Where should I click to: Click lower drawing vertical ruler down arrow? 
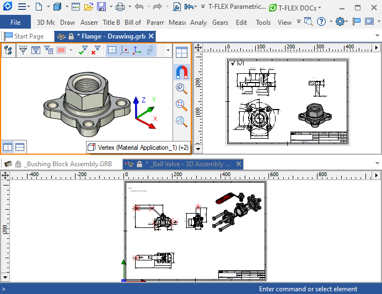5,277
